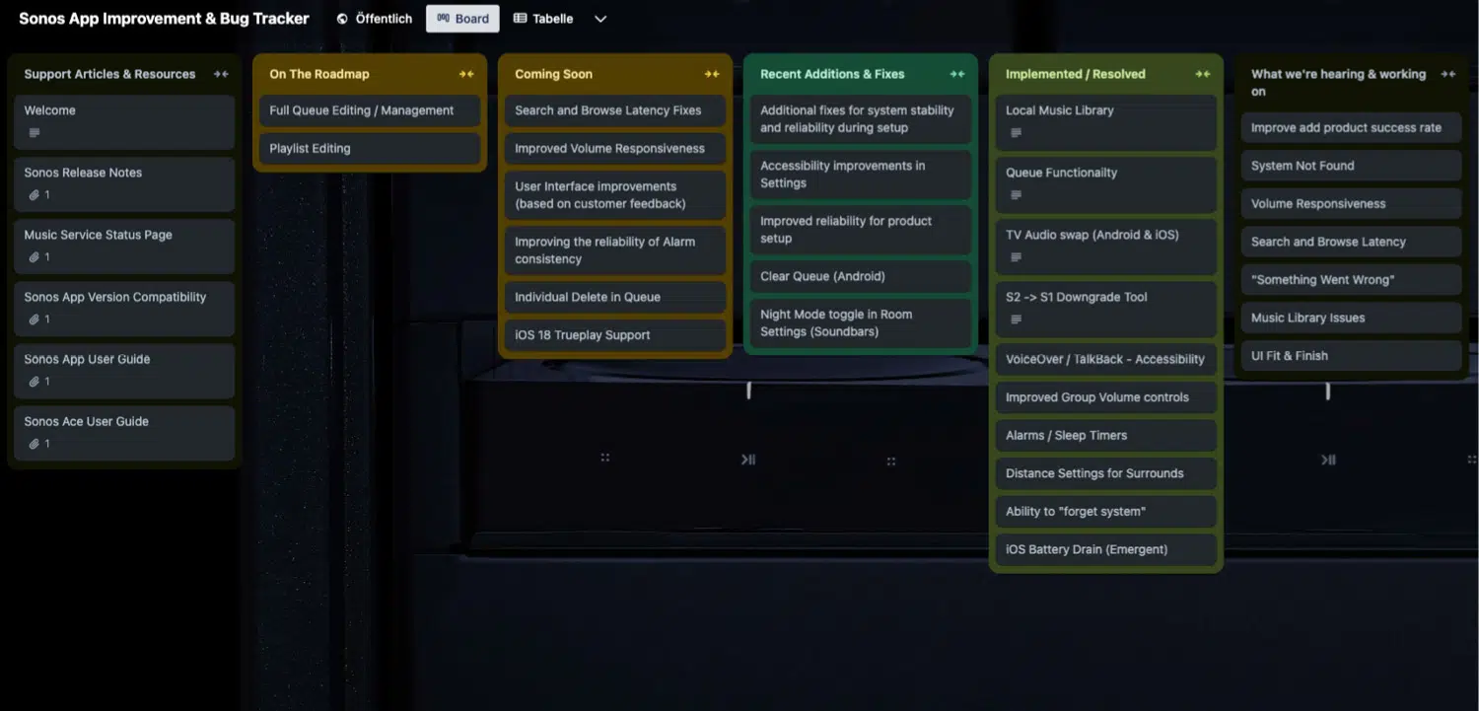Open the UI Fit & Finish card
Screen dimensions: 1479x711
coord(1351,356)
